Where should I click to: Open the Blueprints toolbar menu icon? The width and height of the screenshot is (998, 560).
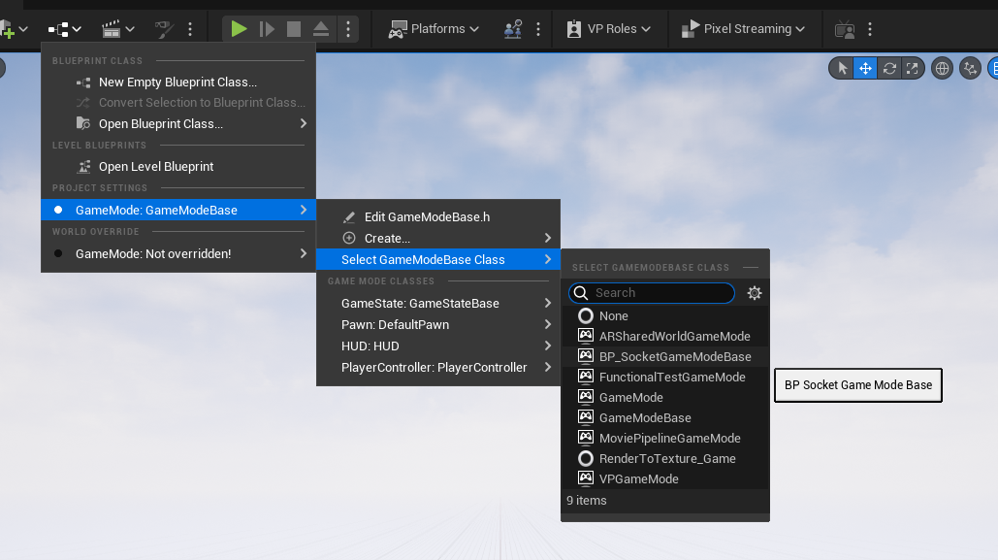coord(64,29)
